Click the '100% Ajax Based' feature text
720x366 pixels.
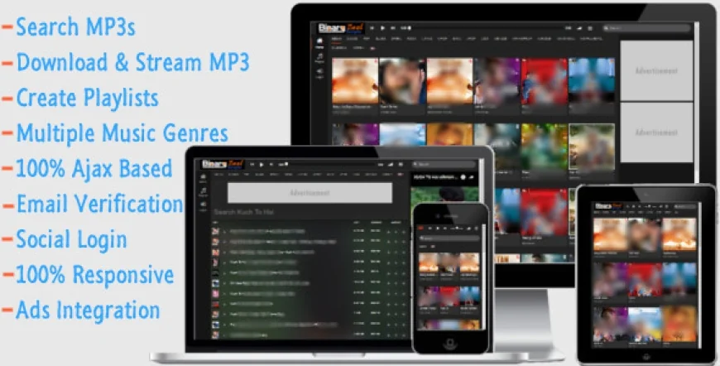[x=94, y=169]
